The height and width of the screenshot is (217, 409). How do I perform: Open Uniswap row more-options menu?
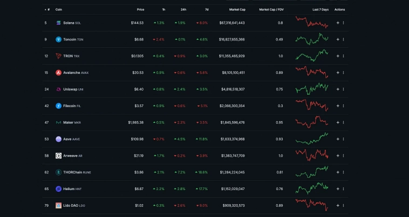click(343, 89)
